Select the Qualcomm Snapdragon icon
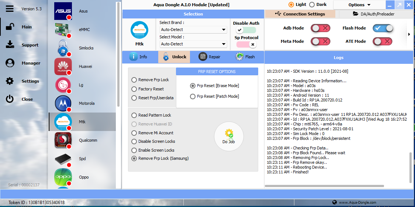The height and width of the screenshot is (207, 415). pos(63,140)
